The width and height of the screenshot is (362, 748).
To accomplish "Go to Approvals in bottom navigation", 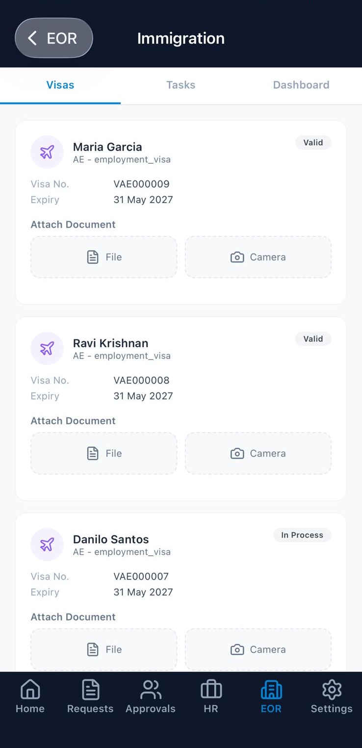I will tap(151, 696).
